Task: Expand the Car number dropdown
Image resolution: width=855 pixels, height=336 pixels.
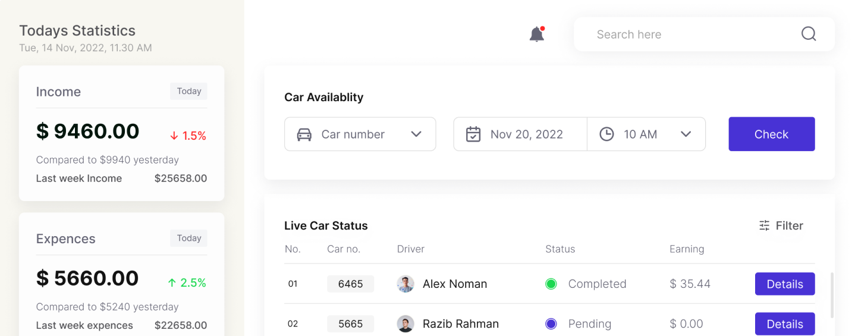Action: [360, 134]
